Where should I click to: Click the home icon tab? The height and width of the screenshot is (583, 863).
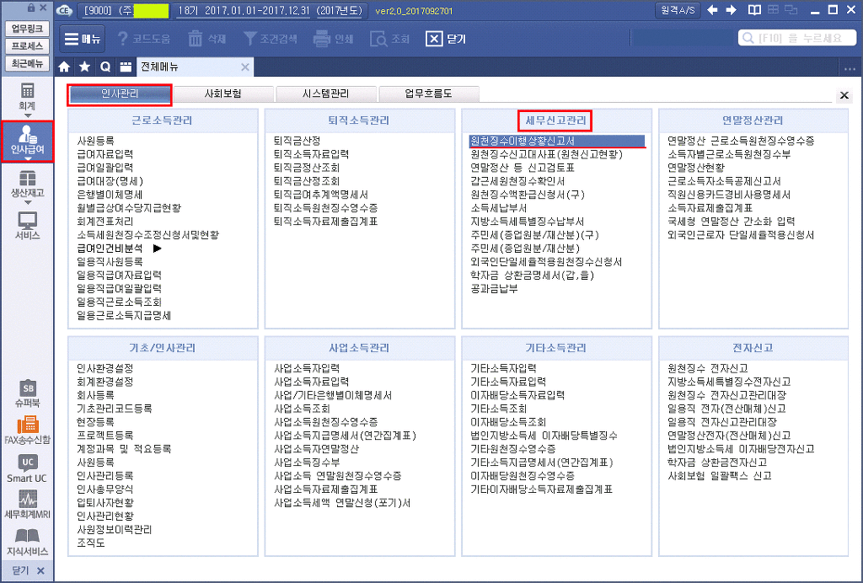(x=64, y=67)
